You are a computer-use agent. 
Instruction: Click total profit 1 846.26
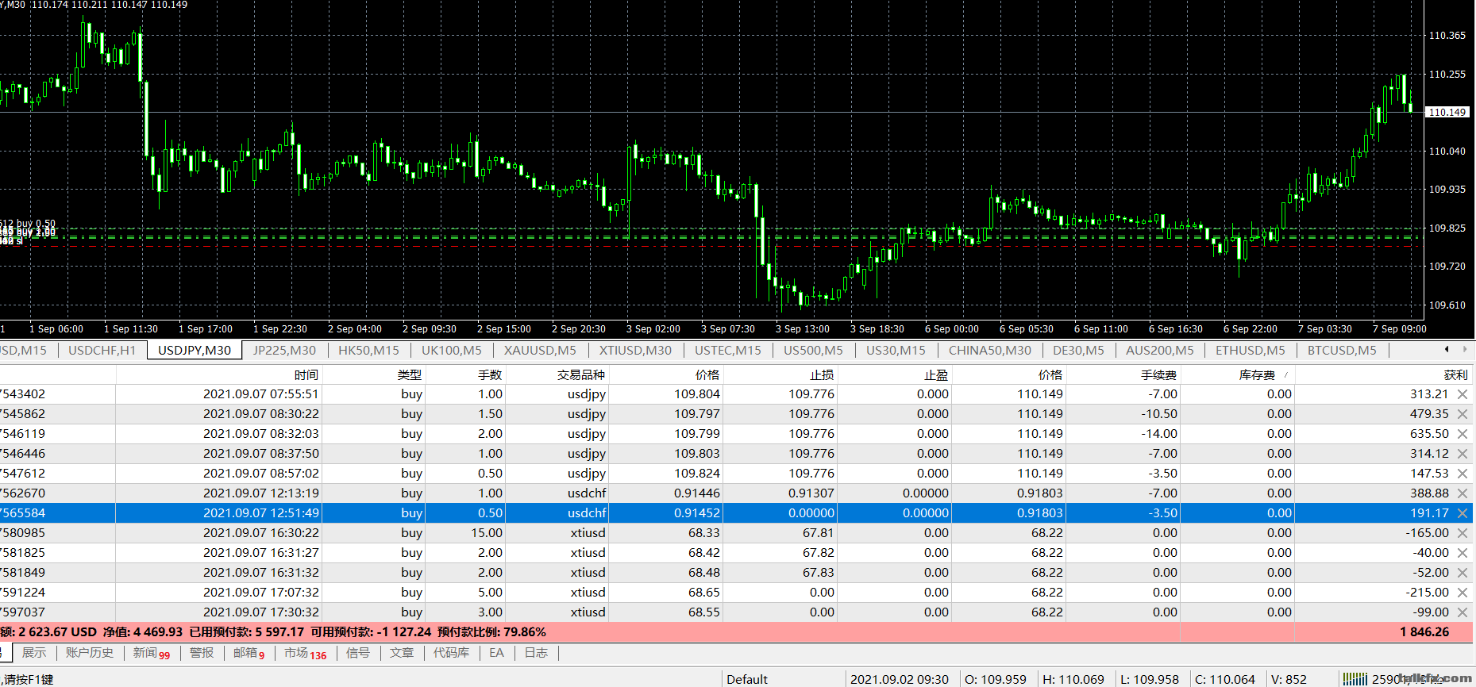pyautogui.click(x=1424, y=632)
